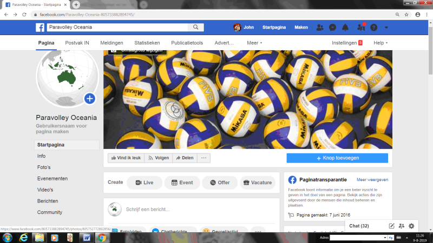Click Windows Start button
The height and width of the screenshot is (243, 433).
pos(7,238)
